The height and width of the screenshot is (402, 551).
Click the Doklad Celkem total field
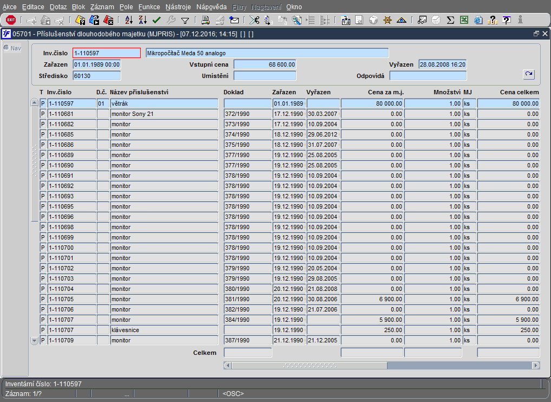point(248,352)
